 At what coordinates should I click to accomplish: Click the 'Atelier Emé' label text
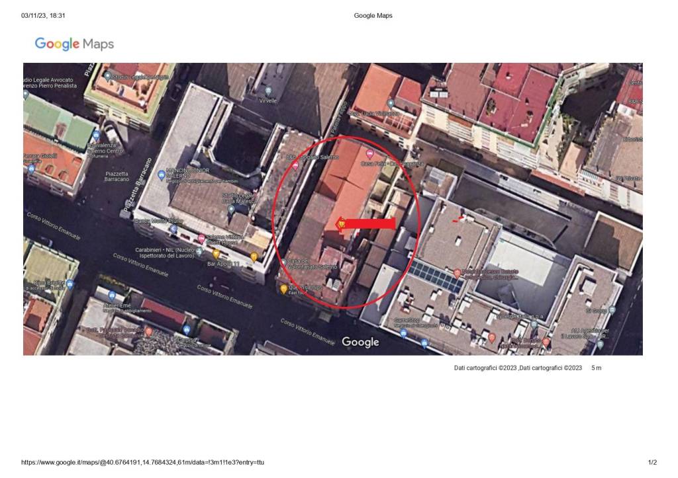[x=117, y=305]
